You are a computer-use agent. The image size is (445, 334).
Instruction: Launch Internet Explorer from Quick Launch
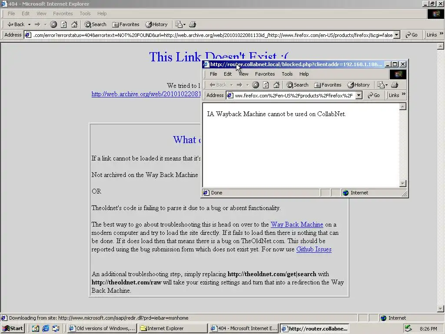pyautogui.click(x=45, y=328)
